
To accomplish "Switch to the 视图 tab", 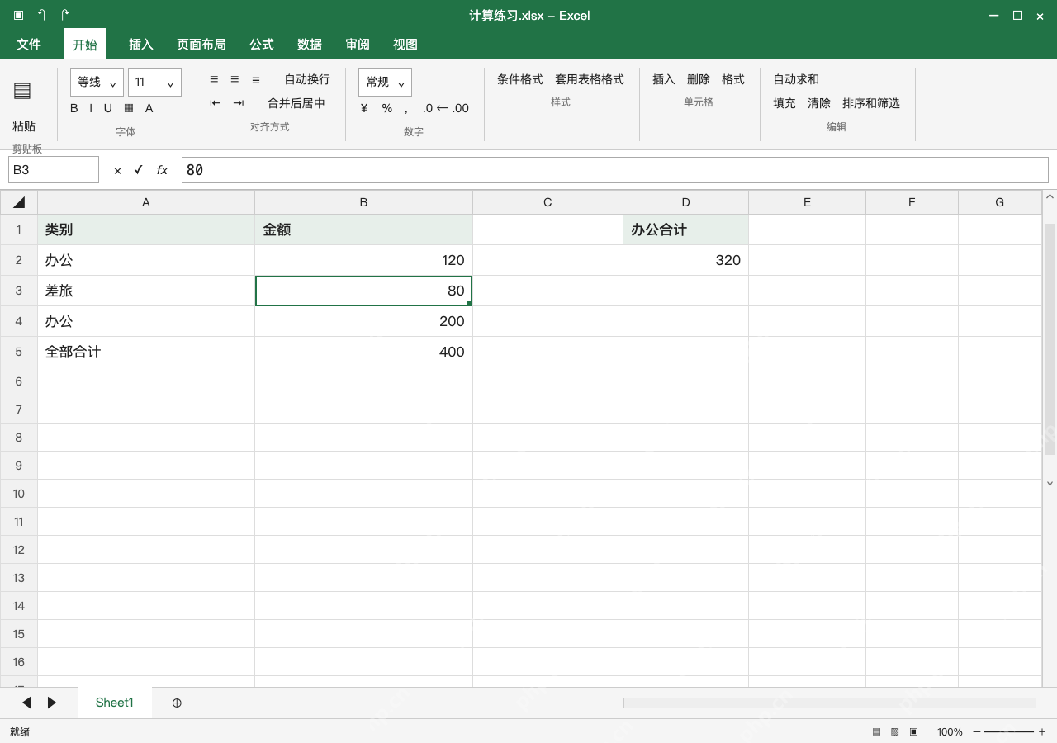I will (x=405, y=45).
